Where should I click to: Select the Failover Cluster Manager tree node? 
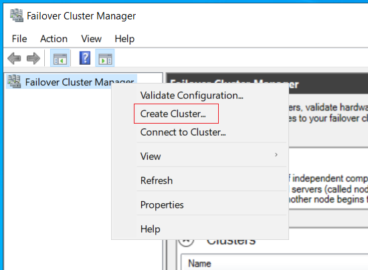click(72, 82)
